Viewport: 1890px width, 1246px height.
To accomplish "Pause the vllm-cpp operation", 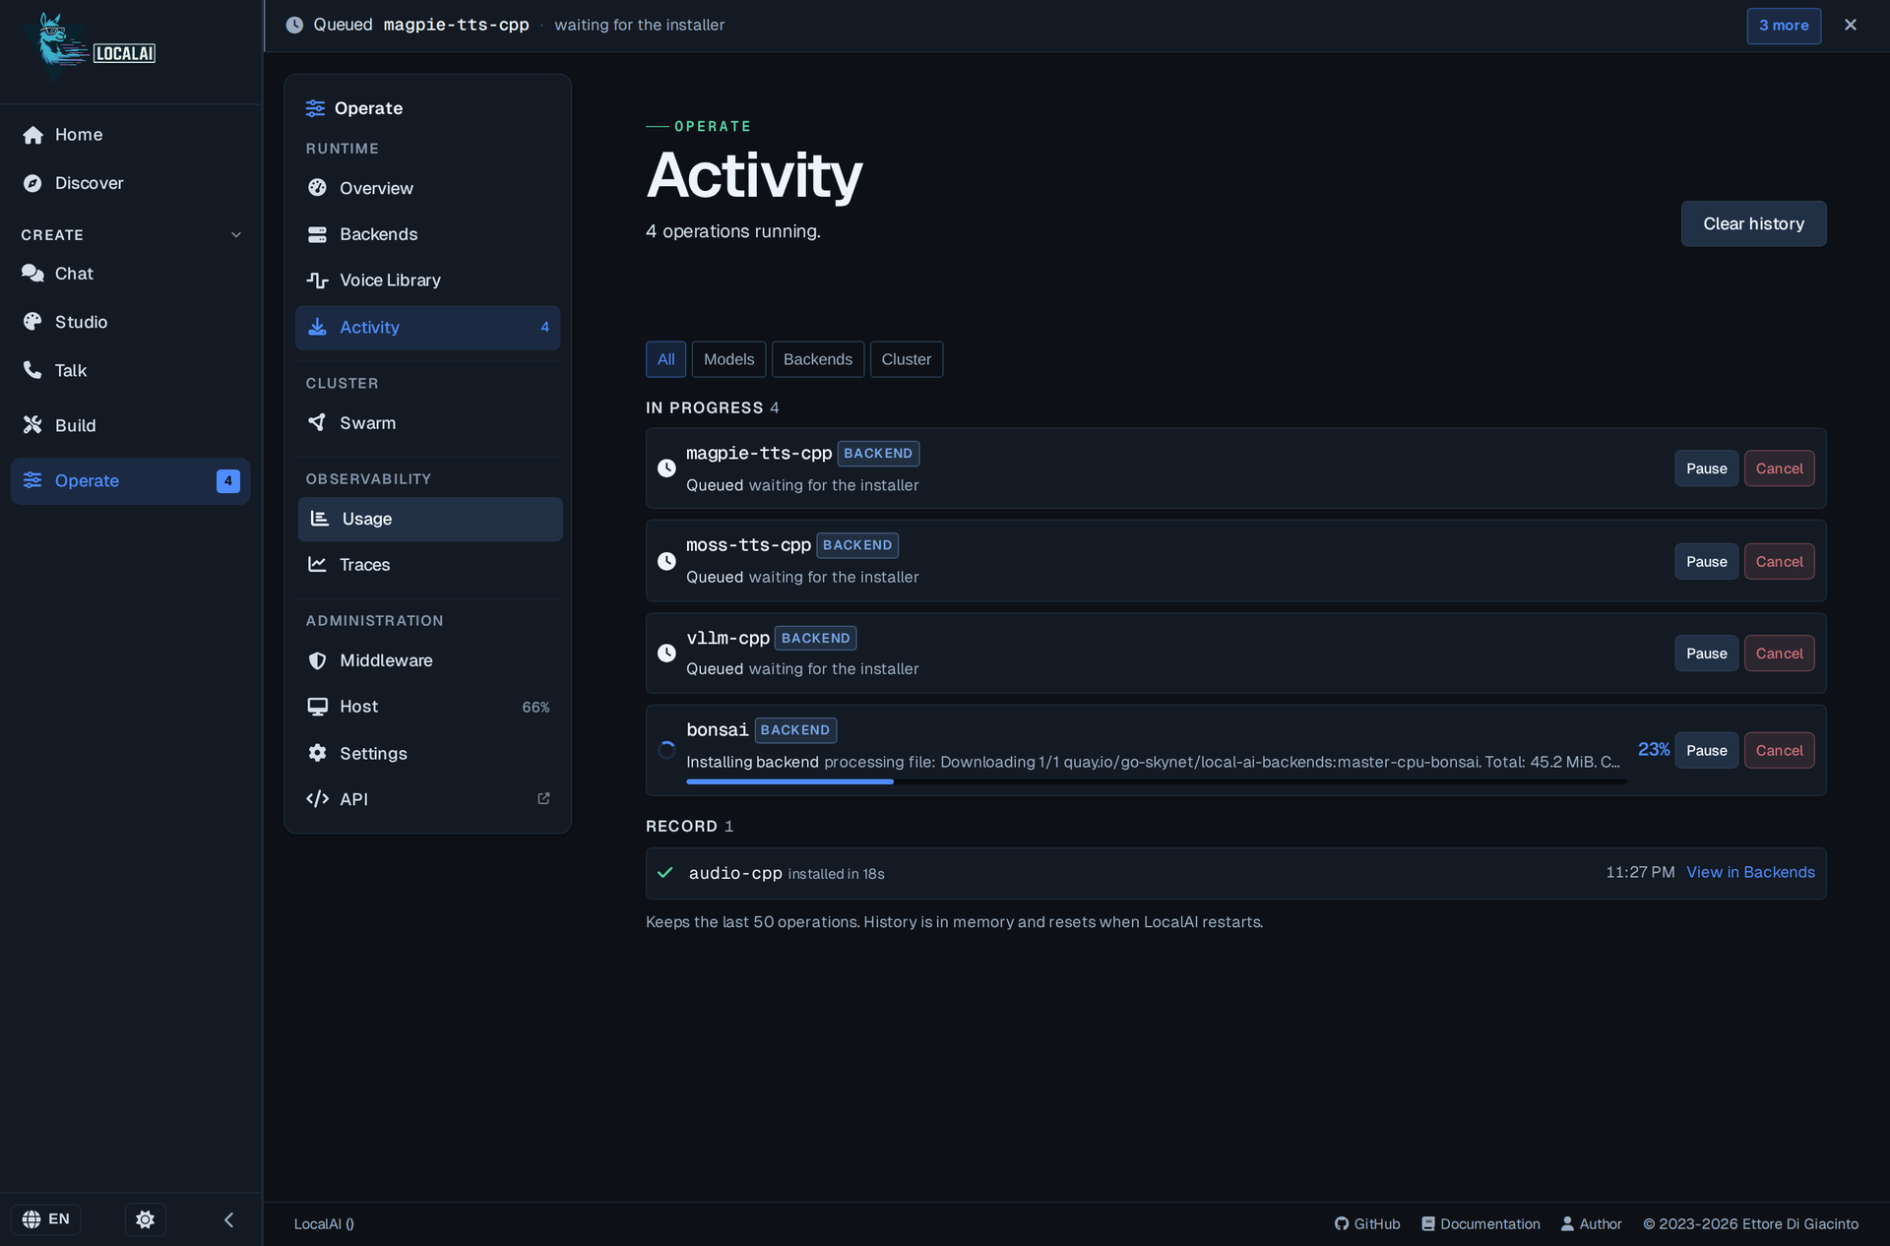I will point(1706,654).
